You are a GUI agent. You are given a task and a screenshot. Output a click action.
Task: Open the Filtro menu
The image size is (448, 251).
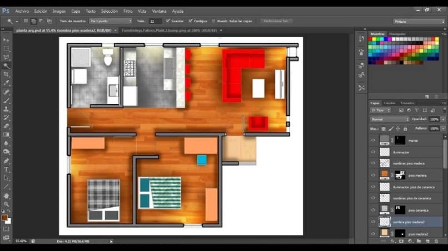128,11
